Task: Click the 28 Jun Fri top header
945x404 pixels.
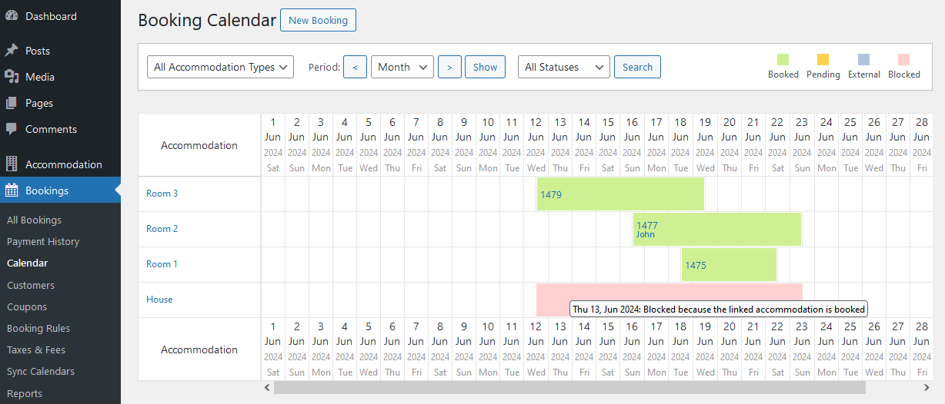Action: point(921,145)
